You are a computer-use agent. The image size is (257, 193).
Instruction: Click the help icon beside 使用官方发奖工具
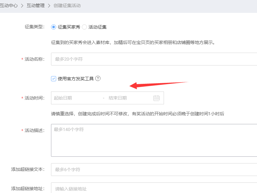(98, 78)
